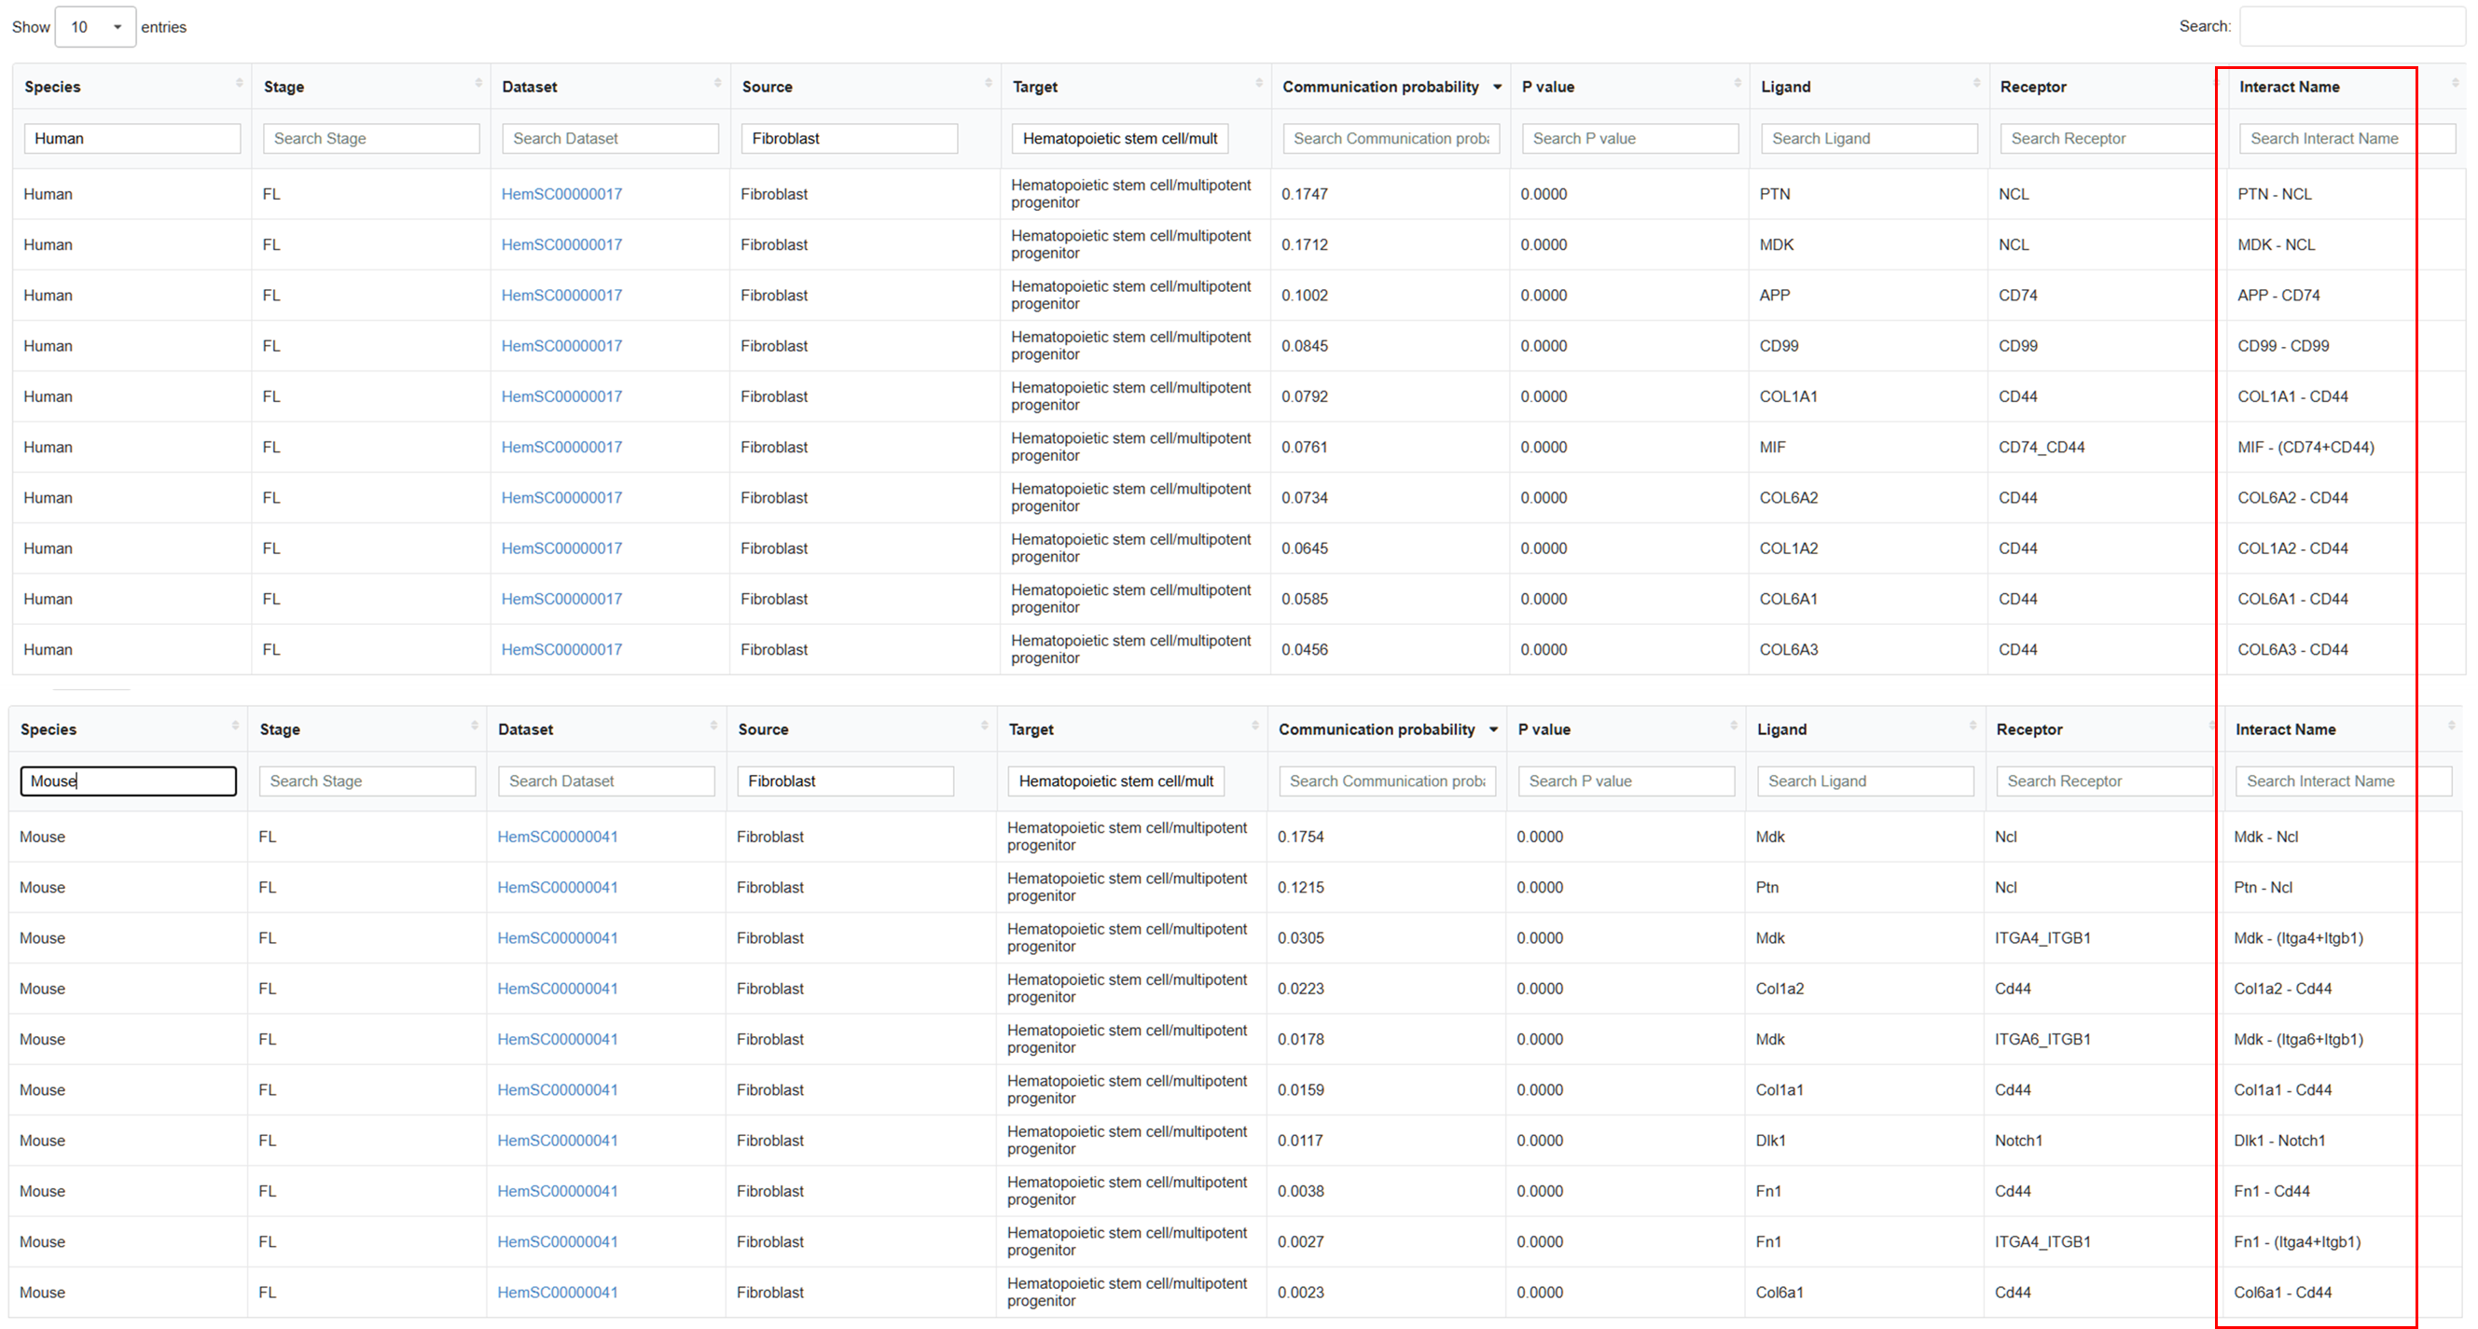Viewport: 2478px width, 1329px height.
Task: Focus upper Search Stage filter box
Action: [371, 138]
